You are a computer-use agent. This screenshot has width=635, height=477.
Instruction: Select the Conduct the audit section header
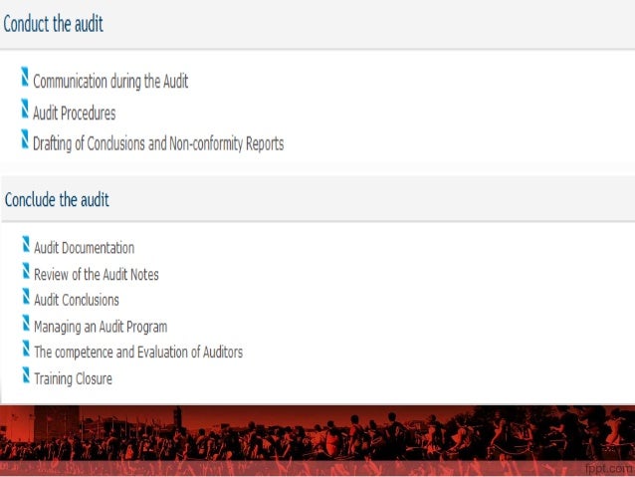click(54, 24)
